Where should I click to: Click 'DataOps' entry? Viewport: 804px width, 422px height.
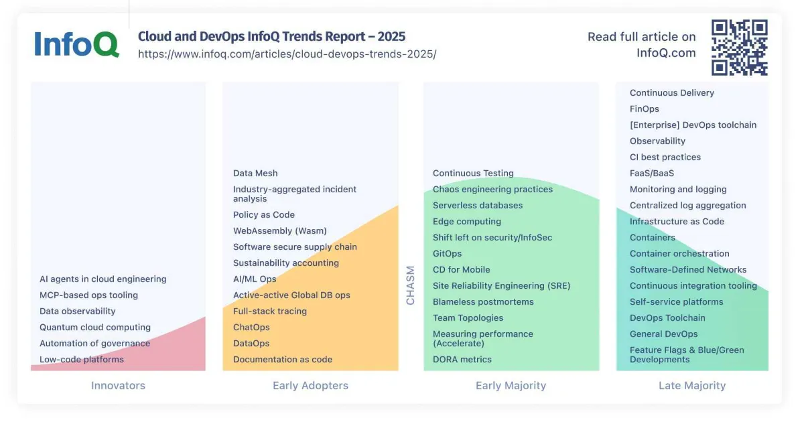[x=251, y=344]
